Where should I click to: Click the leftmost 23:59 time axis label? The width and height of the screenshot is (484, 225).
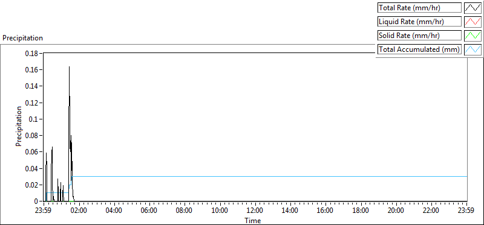pyautogui.click(x=44, y=211)
